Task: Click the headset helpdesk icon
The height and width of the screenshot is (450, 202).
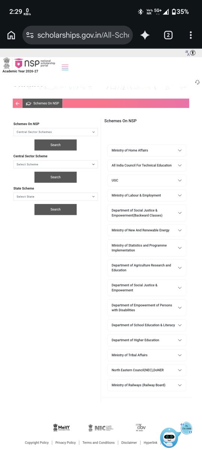Action: click(x=197, y=82)
